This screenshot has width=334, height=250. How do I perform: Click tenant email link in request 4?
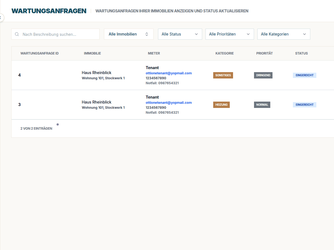click(x=169, y=73)
